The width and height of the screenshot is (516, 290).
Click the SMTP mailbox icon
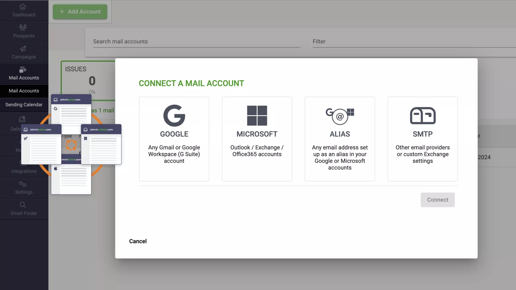422,115
